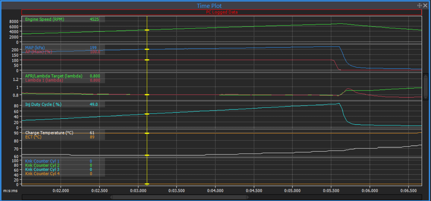431x201 pixels.
Task: Click the m:s:ms time units label
Action: coord(11,191)
